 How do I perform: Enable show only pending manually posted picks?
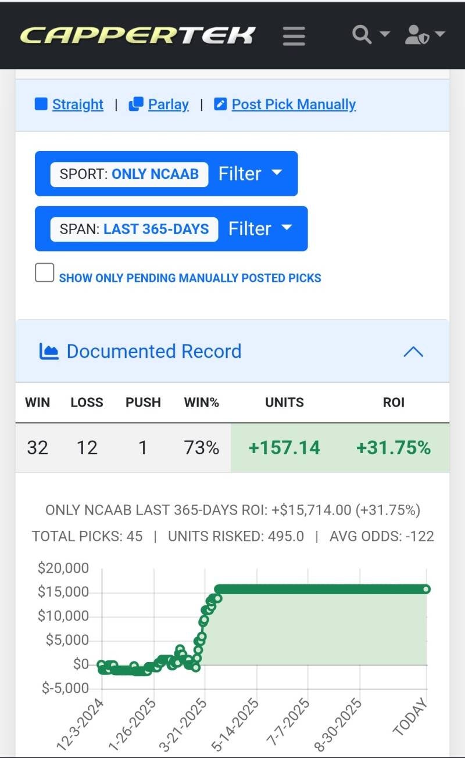point(45,273)
